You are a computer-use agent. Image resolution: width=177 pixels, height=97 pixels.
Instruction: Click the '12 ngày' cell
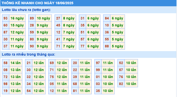point(17,32)
